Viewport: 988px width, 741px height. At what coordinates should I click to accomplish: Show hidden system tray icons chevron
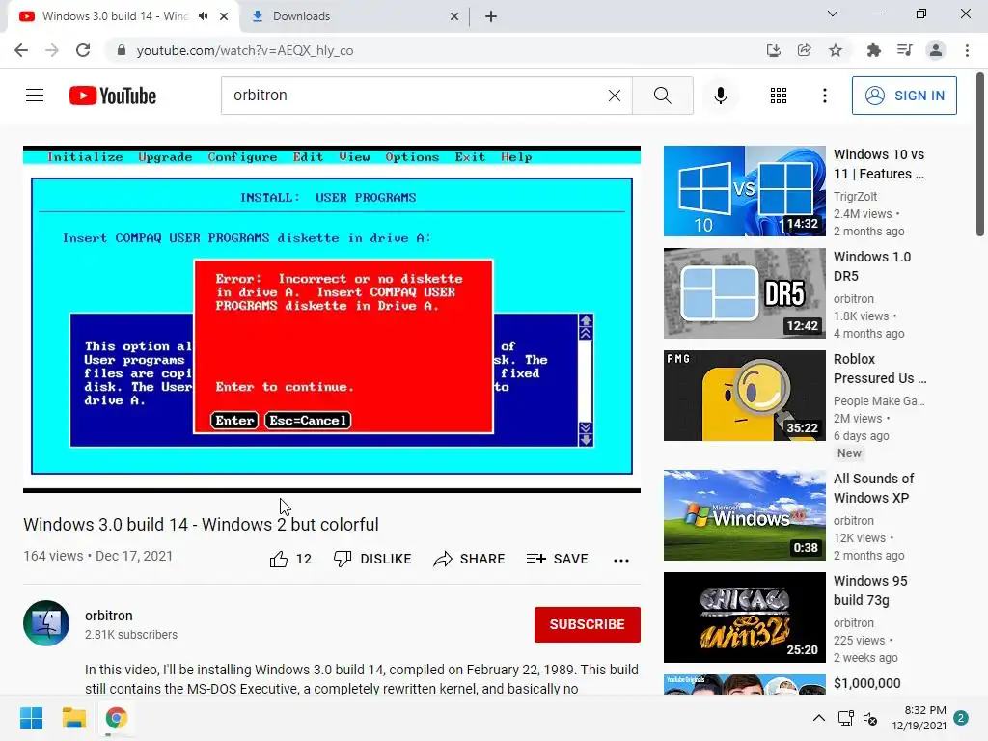[x=818, y=718]
